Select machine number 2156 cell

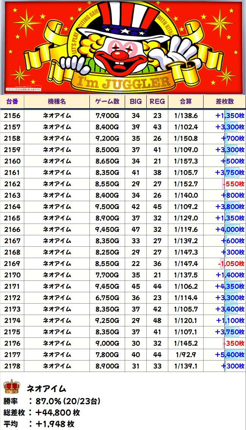(13, 116)
